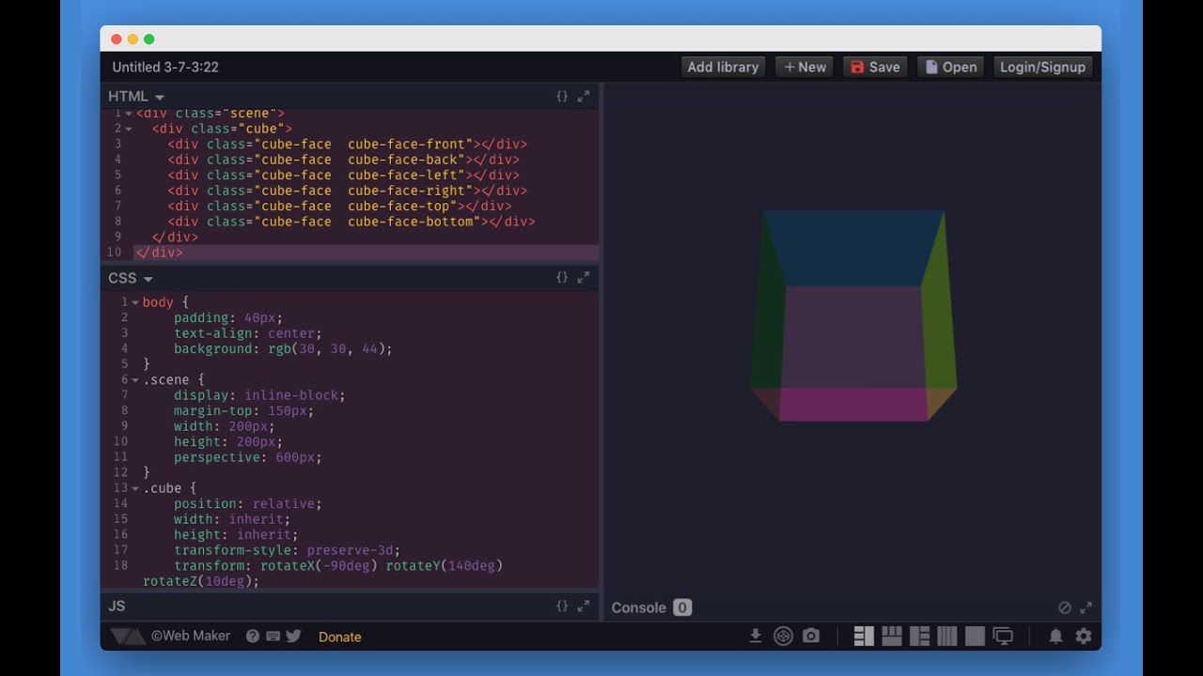
Task: Open the help icon in footer
Action: pyautogui.click(x=253, y=636)
